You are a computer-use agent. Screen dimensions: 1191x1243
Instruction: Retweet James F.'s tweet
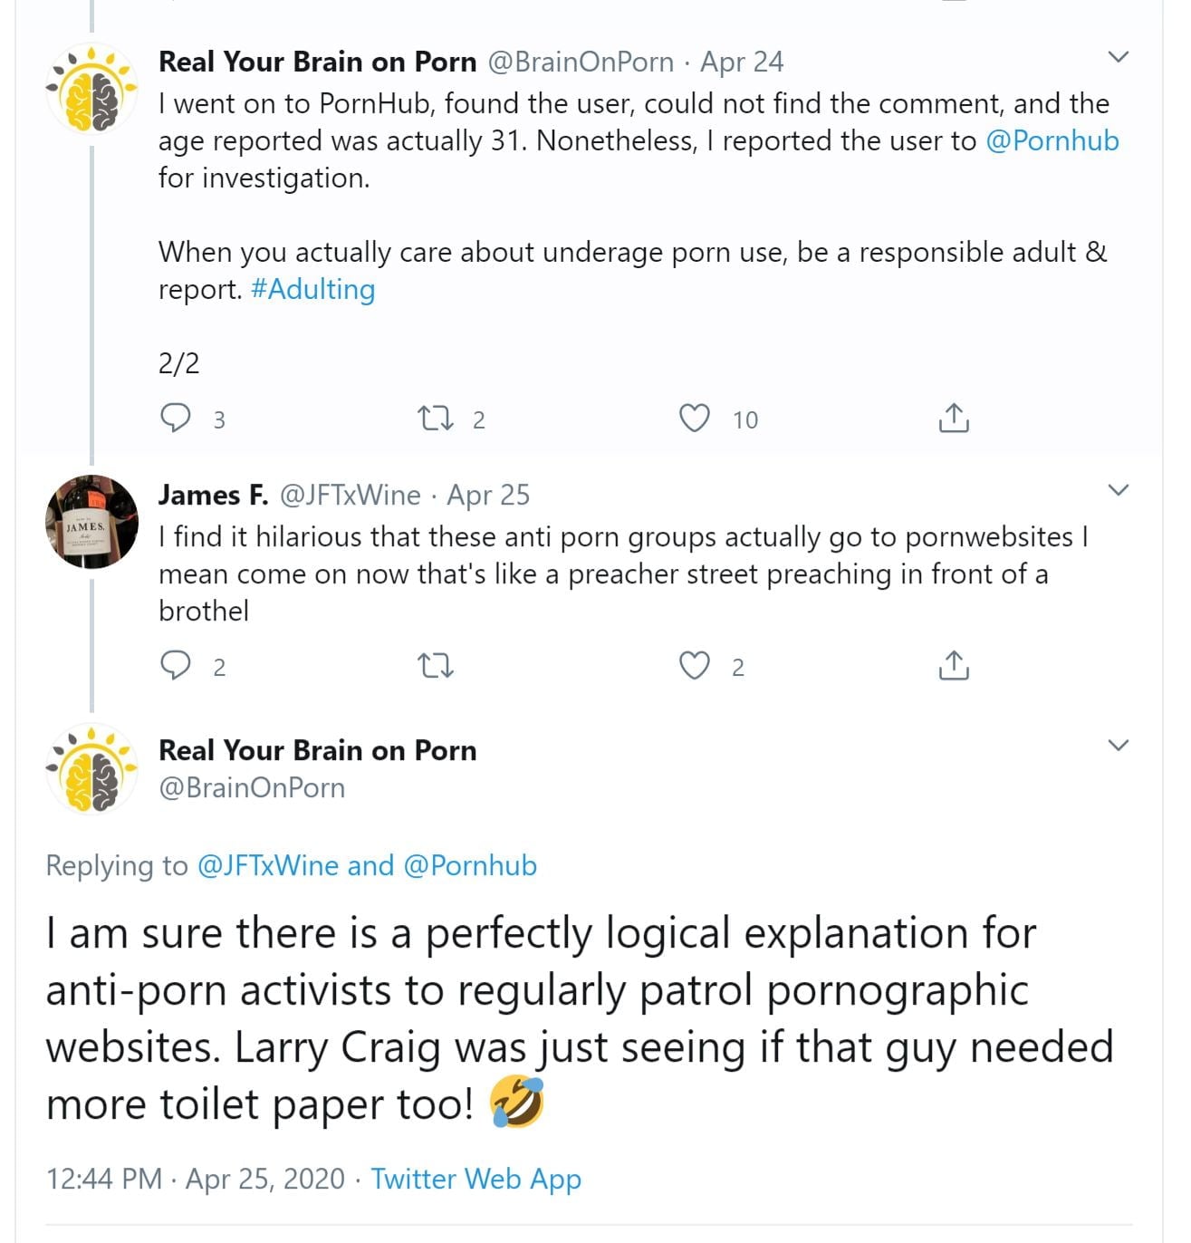coord(435,667)
